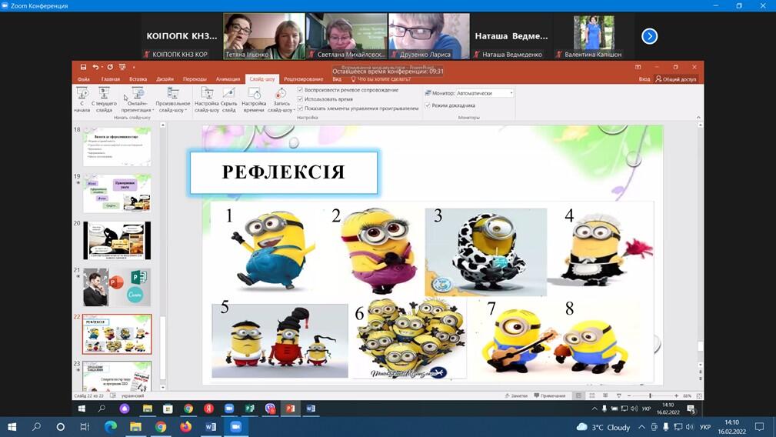The width and height of the screenshot is (776, 437).
Task: Click the Task View icon on the taskbar
Action: [x=85, y=426]
